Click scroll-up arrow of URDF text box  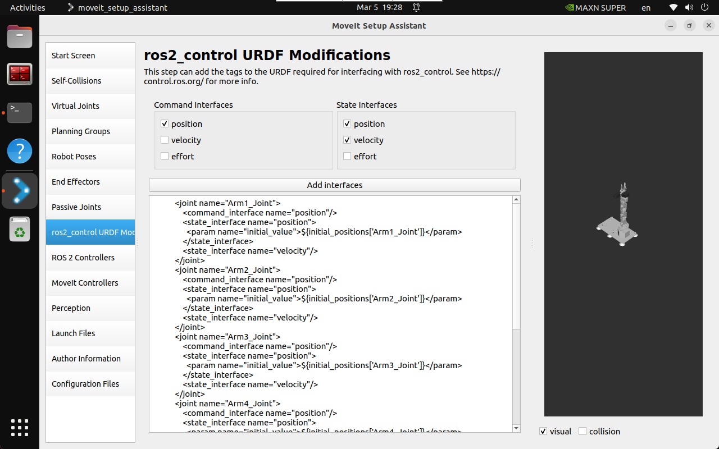pyautogui.click(x=517, y=200)
